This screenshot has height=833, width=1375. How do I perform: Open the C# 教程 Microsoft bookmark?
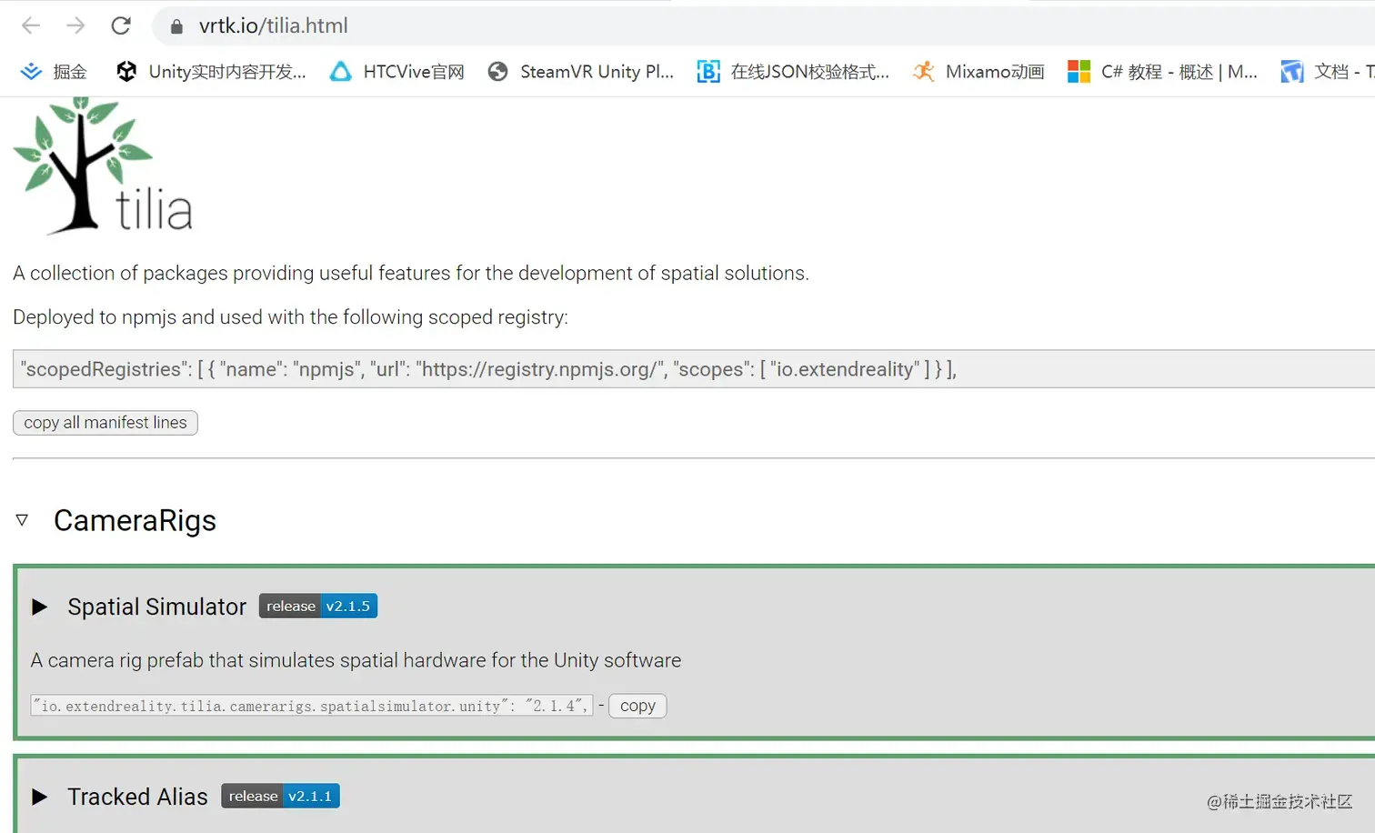coord(1162,72)
